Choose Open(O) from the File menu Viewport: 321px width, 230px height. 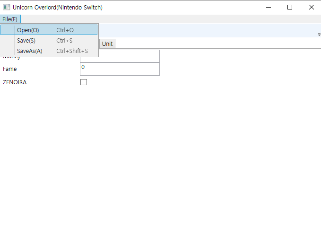[x=49, y=30]
